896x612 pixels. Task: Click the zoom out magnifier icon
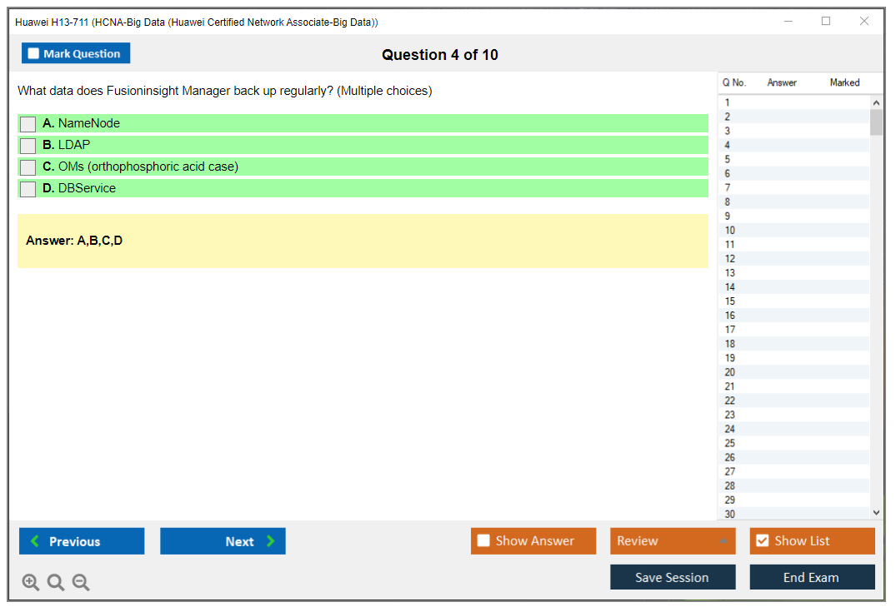(x=81, y=583)
